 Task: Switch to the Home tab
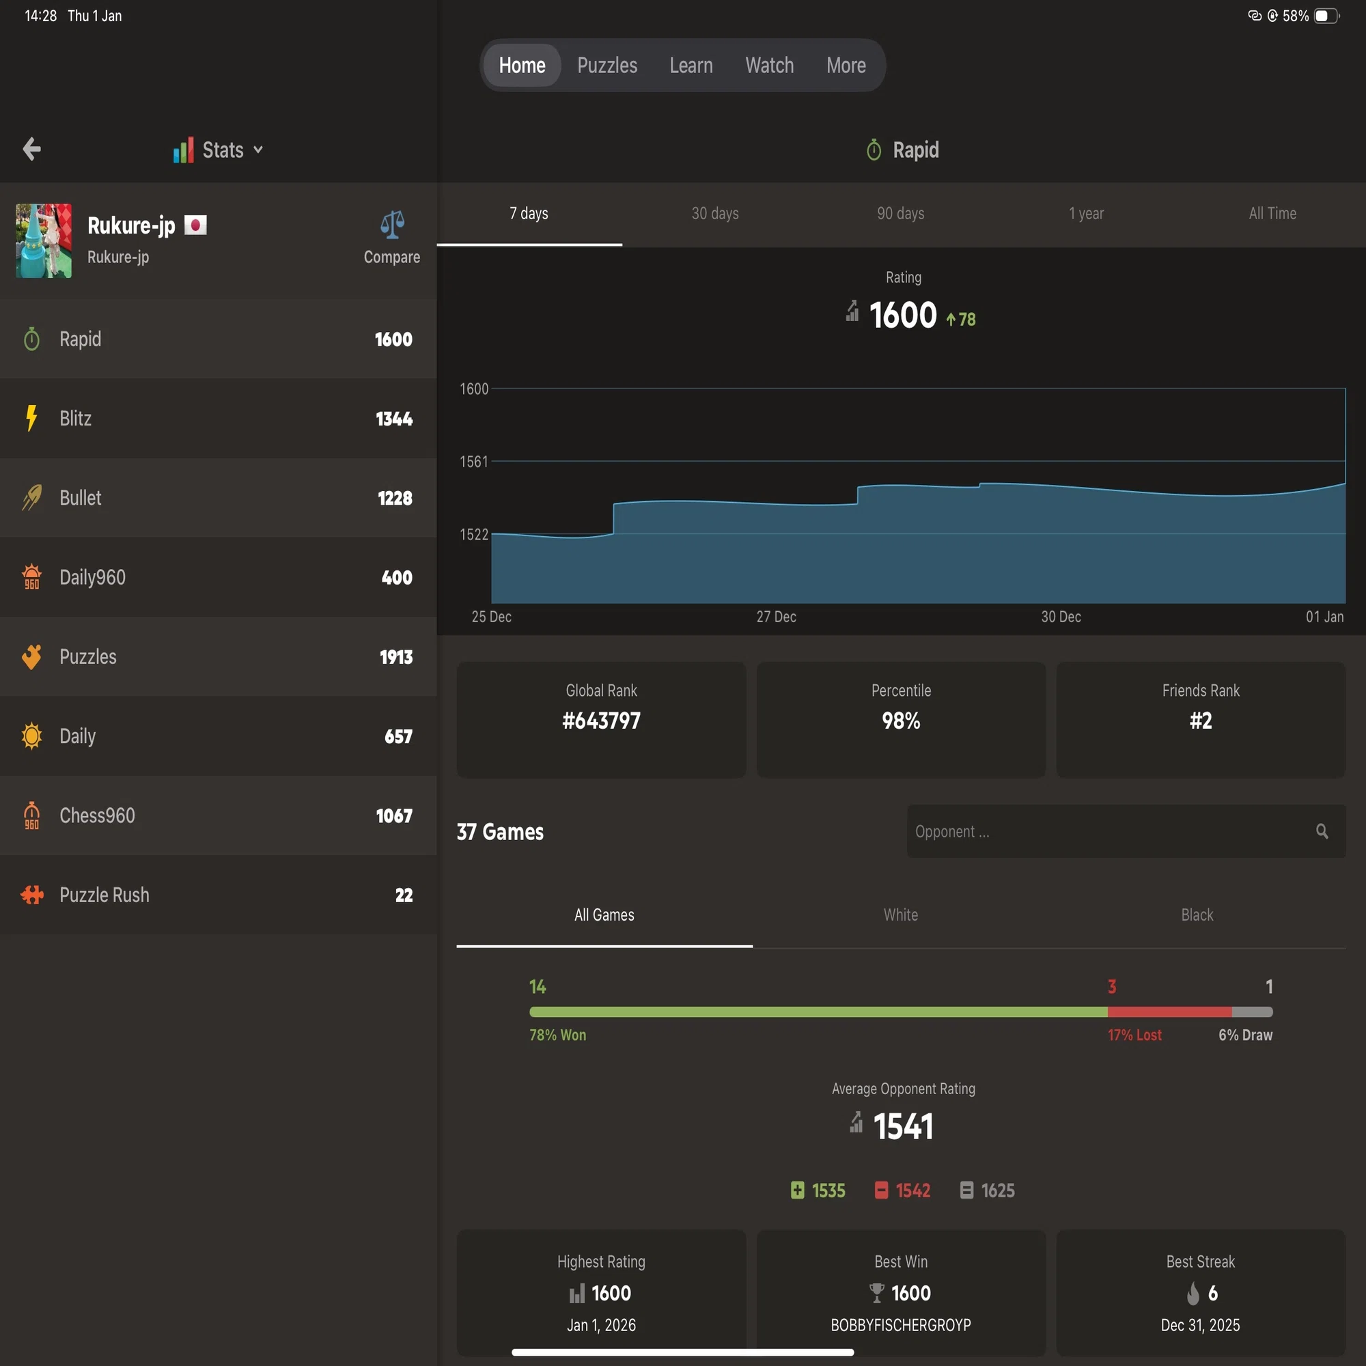(522, 65)
